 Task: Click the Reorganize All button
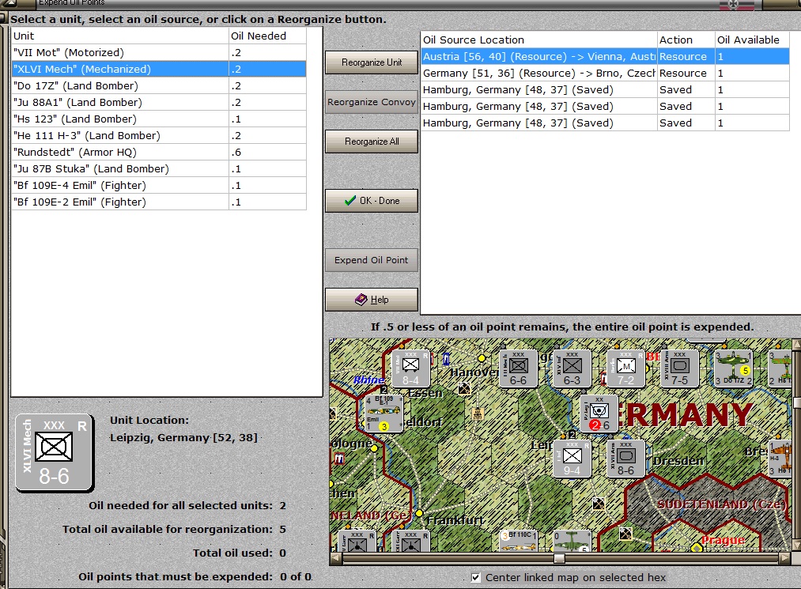pyautogui.click(x=372, y=142)
